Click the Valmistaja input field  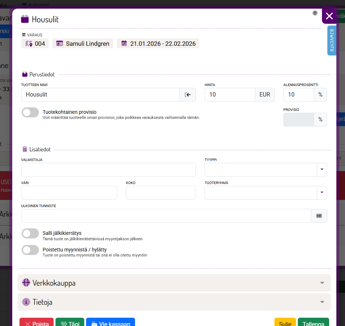[x=108, y=170]
